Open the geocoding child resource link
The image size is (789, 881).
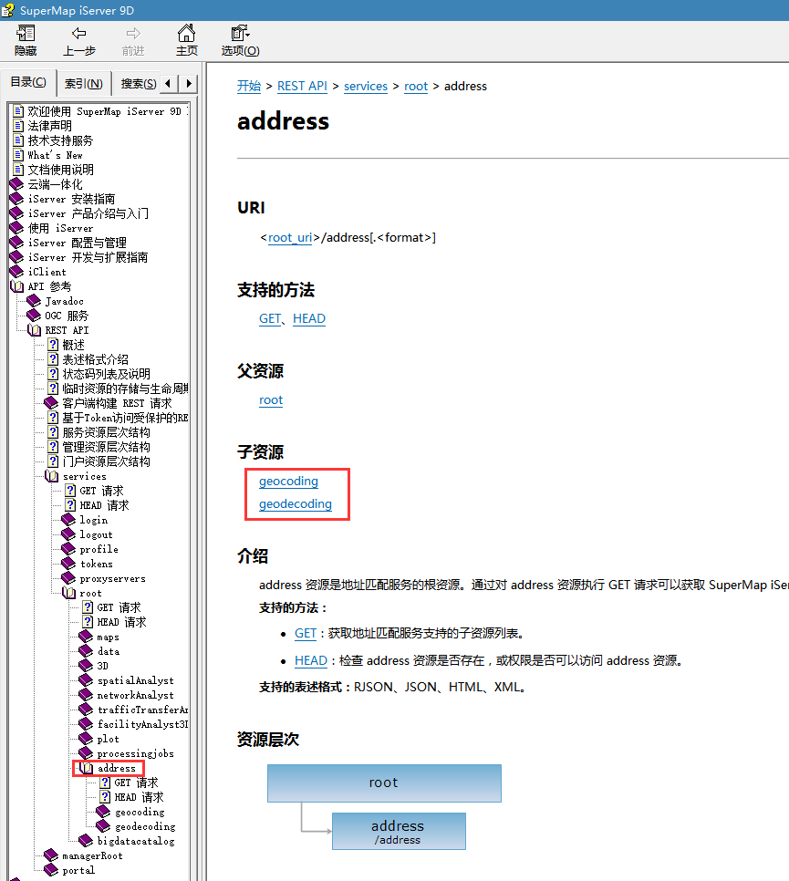tap(289, 481)
